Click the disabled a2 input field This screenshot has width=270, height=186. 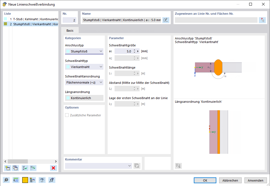click(x=124, y=58)
